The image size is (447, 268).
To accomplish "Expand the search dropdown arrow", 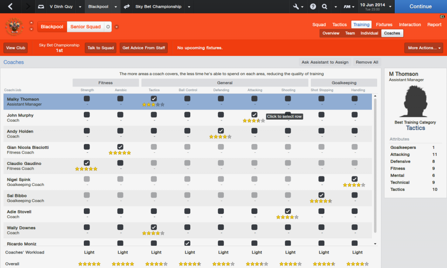I will click(x=336, y=7).
